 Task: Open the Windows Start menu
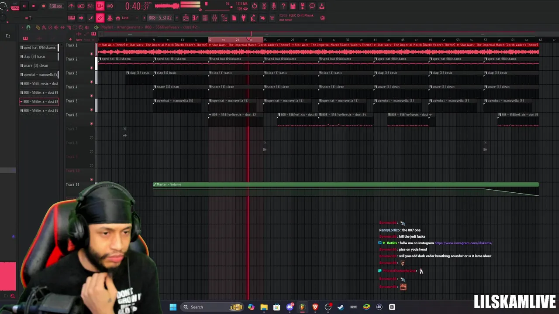point(173,307)
